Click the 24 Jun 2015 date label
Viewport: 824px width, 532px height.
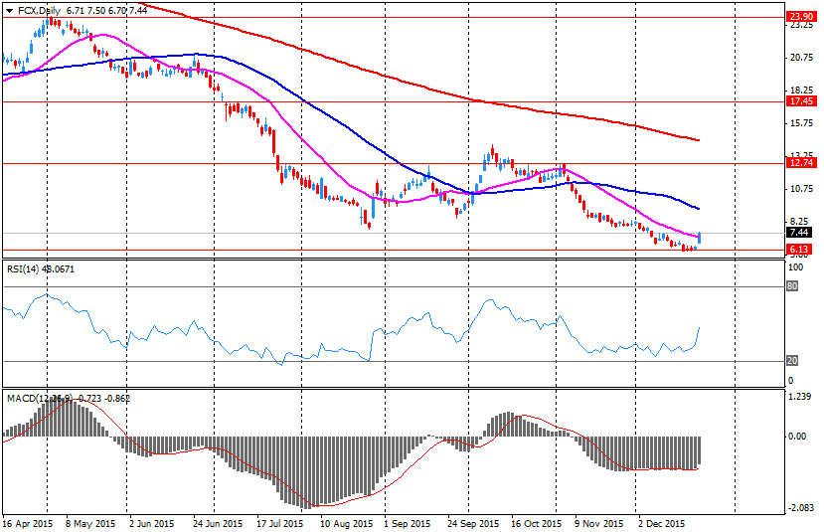(218, 524)
